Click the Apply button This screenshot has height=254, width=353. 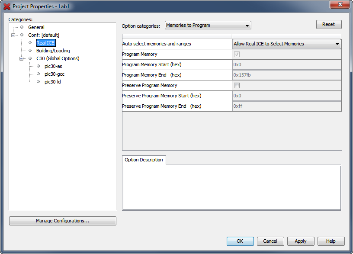tap(300, 241)
